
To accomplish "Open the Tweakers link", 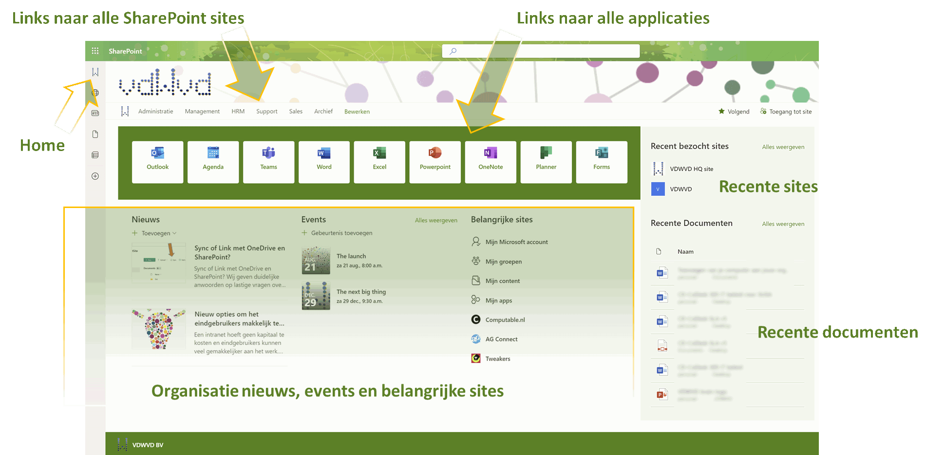I will (491, 359).
